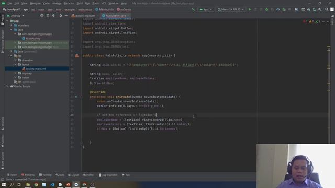335x188 pixels.
Task: Click onCreate in the breadcrumb bar
Action: tap(124, 9)
